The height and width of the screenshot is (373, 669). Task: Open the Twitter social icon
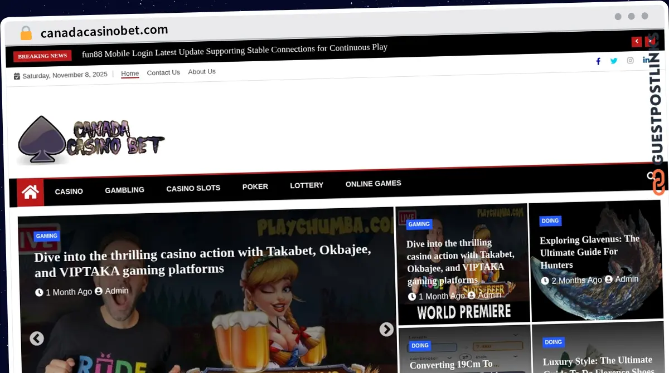[x=614, y=61]
